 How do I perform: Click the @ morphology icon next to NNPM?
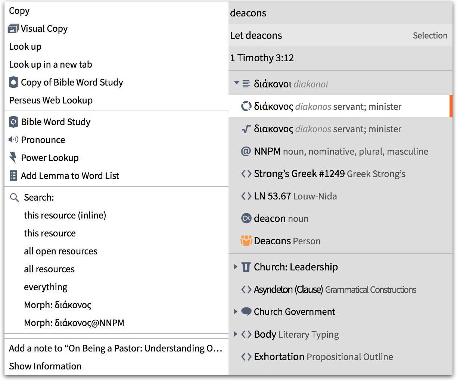click(246, 151)
